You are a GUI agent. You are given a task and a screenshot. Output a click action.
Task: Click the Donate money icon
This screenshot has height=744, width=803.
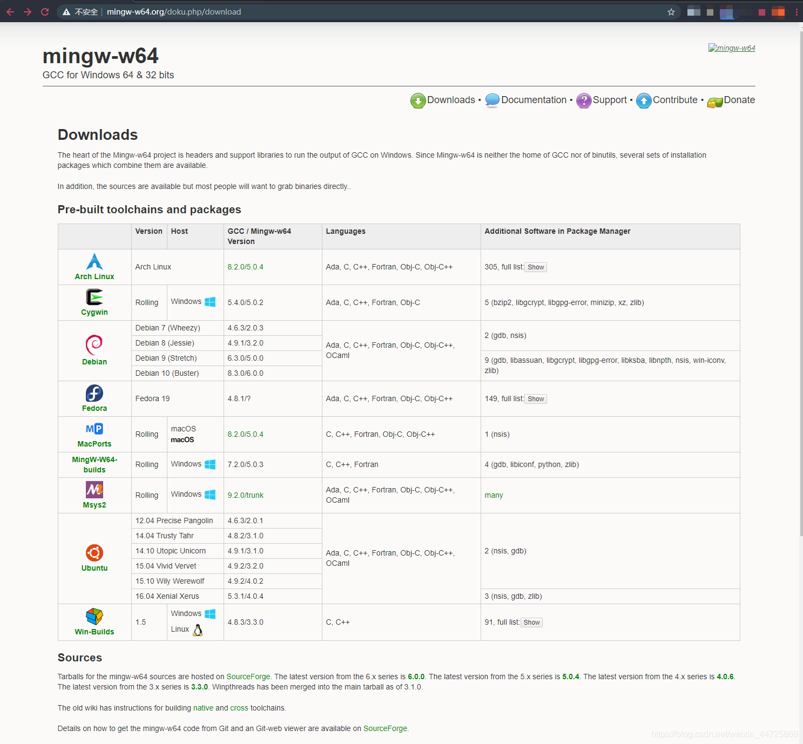[715, 102]
